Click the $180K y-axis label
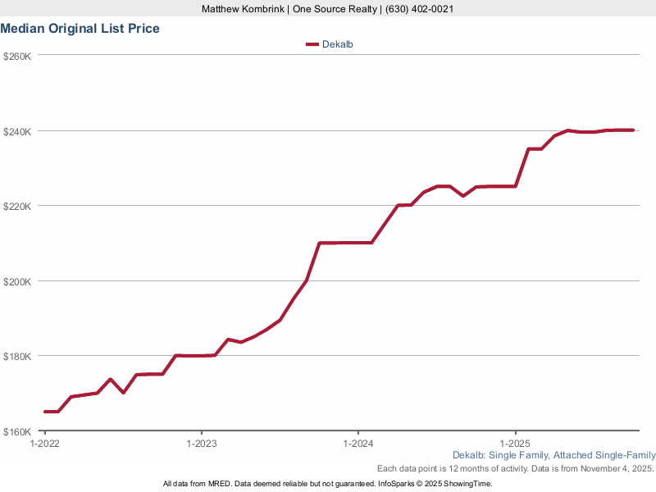This screenshot has width=656, height=492. [x=17, y=357]
